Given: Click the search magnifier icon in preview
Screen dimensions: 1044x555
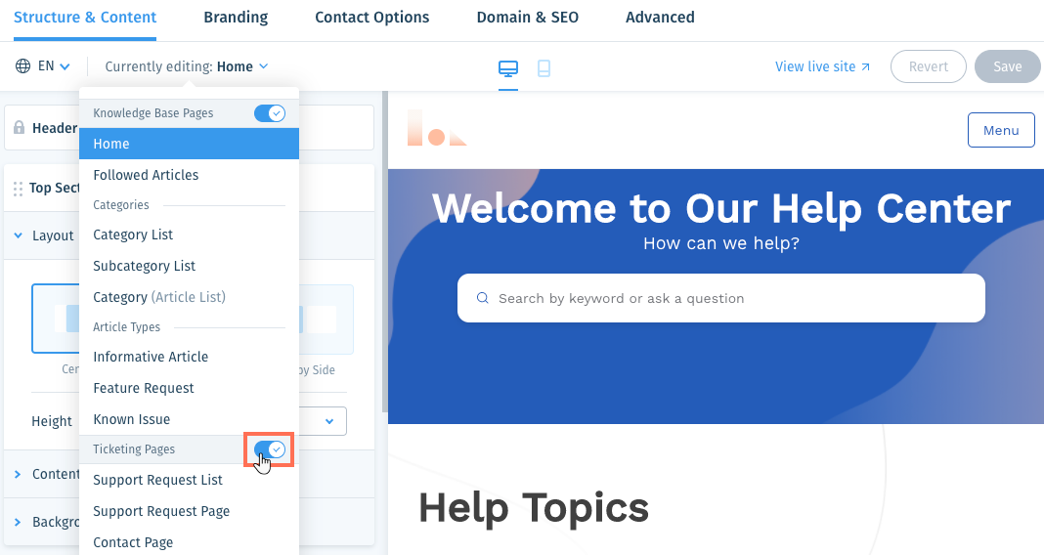Looking at the screenshot, I should coord(483,298).
